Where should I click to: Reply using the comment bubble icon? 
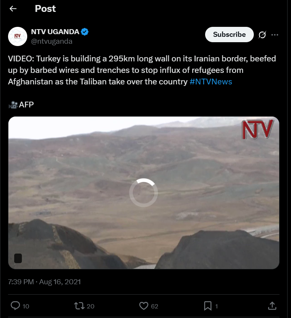click(x=15, y=306)
